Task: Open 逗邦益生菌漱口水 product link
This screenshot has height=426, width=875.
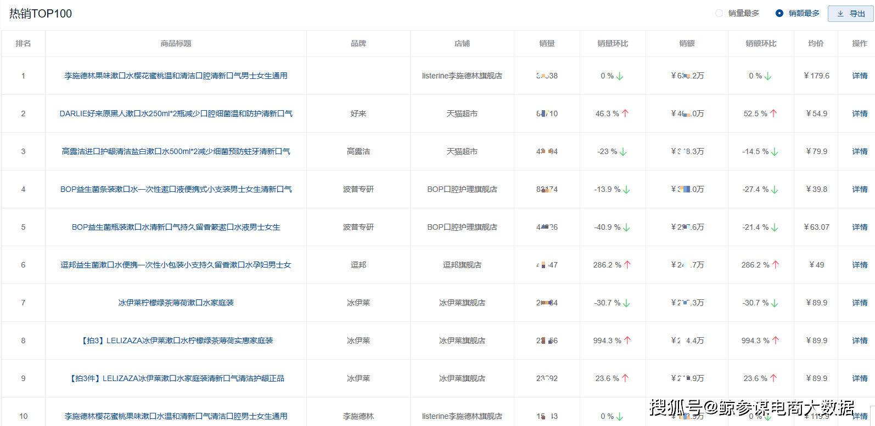Action: [x=176, y=265]
